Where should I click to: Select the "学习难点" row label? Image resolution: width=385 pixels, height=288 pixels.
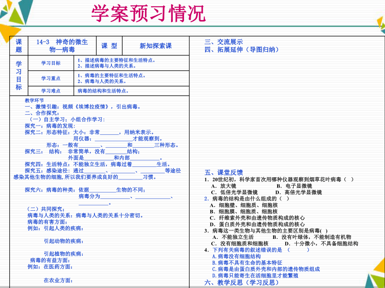pyautogui.click(x=51, y=91)
